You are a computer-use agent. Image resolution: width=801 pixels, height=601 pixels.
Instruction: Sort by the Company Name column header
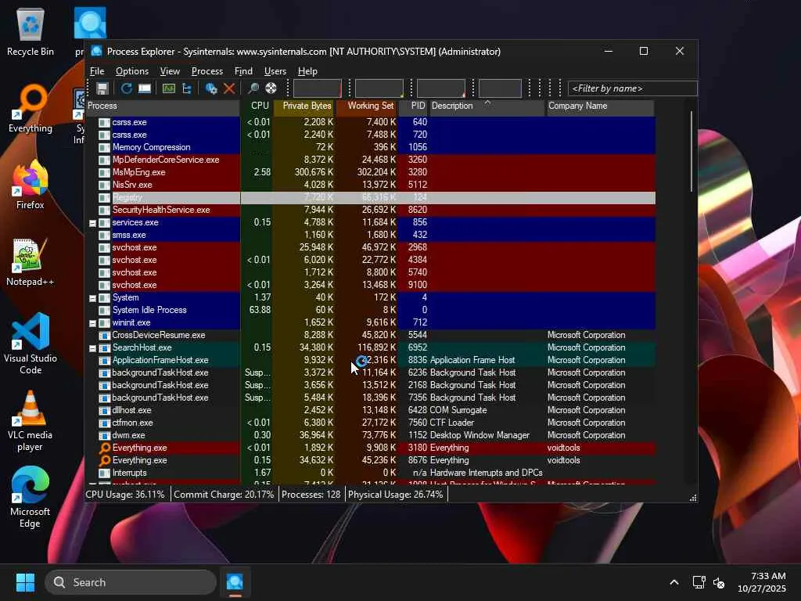click(600, 106)
